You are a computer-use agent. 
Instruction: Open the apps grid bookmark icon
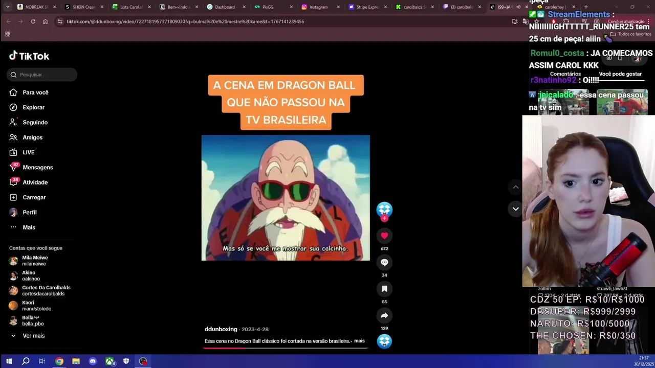coord(8,34)
